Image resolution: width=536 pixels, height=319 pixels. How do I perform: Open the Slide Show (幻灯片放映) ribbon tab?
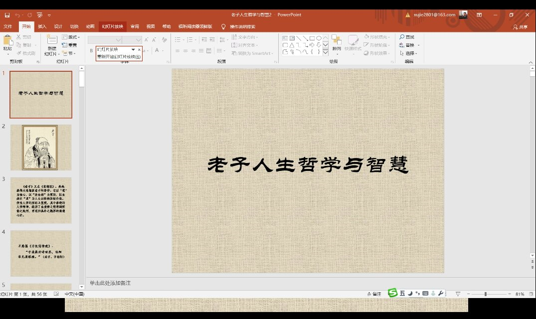pos(112,26)
